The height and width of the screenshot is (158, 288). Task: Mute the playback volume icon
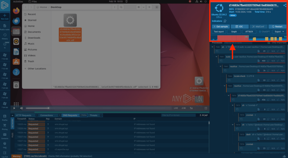21,108
